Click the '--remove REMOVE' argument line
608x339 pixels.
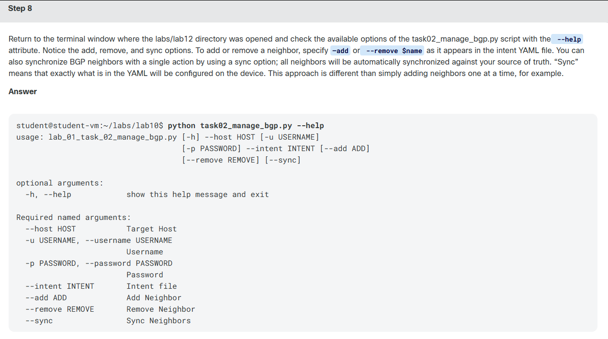coord(110,309)
